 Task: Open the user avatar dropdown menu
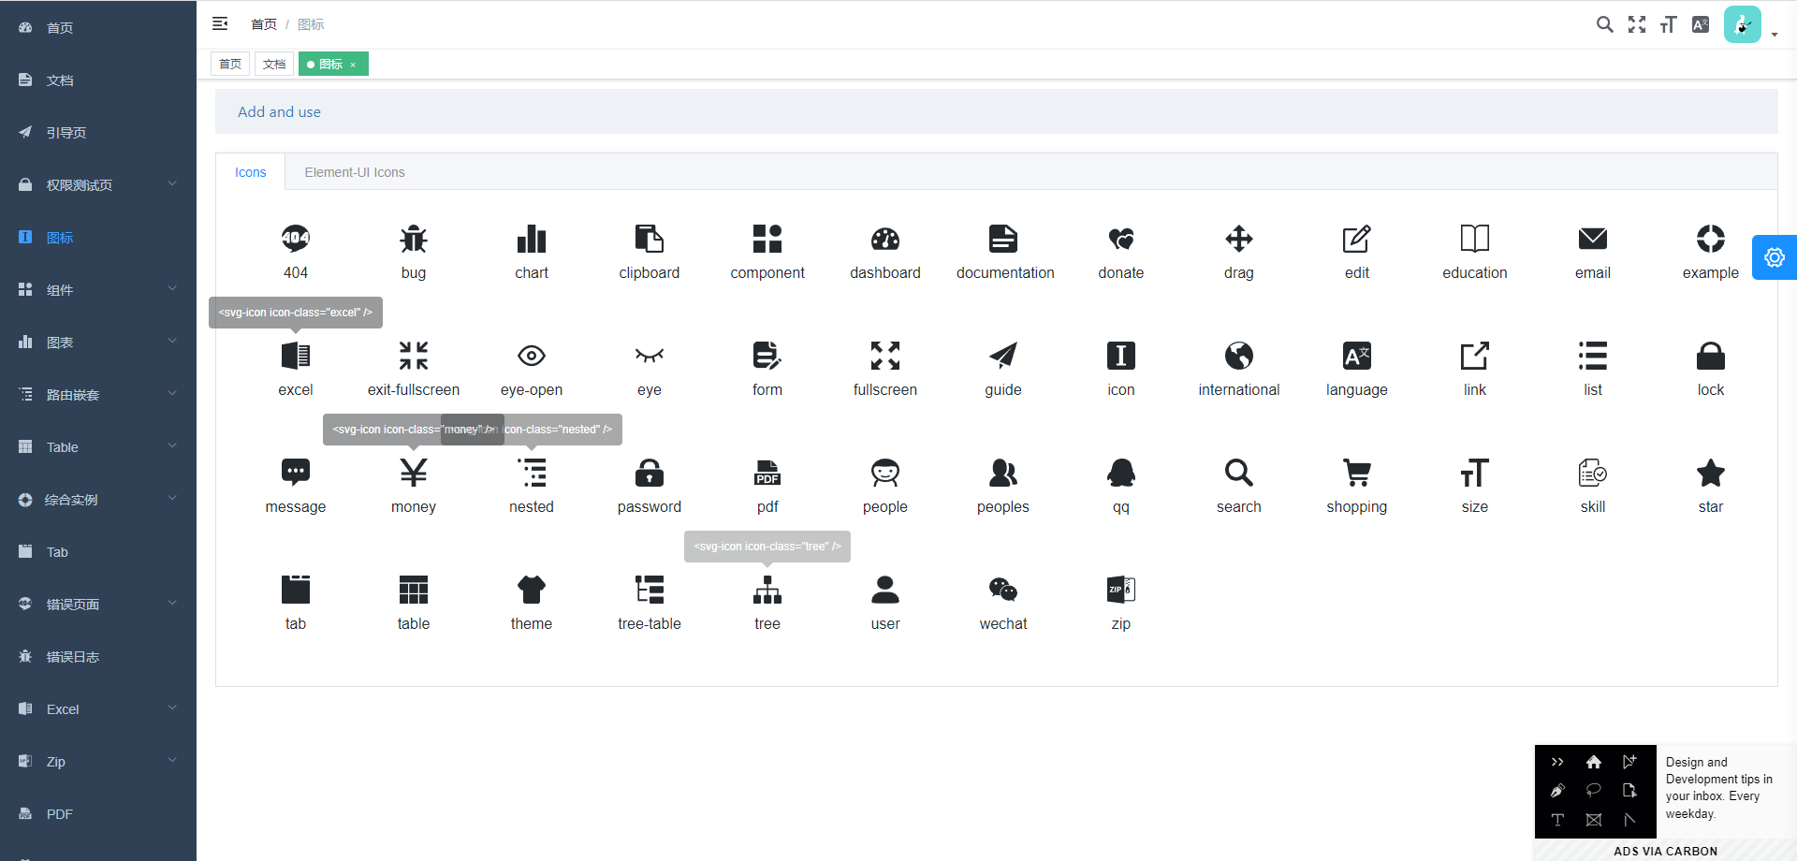tap(1750, 24)
